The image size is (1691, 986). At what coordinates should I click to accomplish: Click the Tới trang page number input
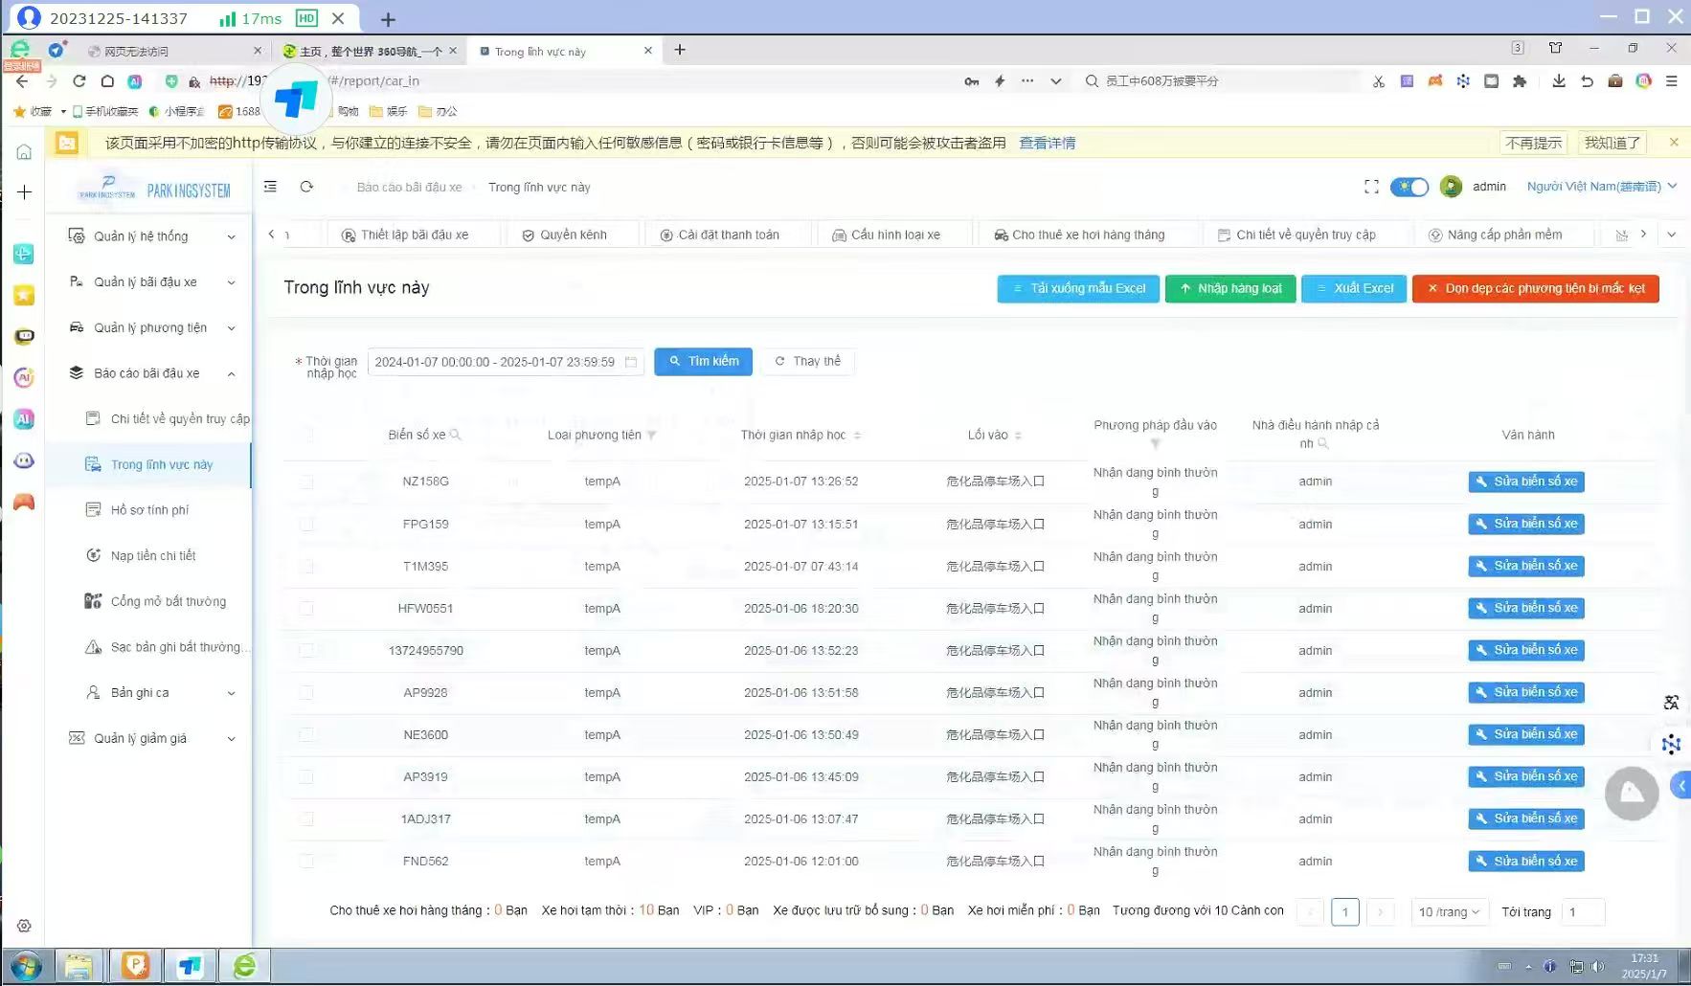pyautogui.click(x=1583, y=912)
